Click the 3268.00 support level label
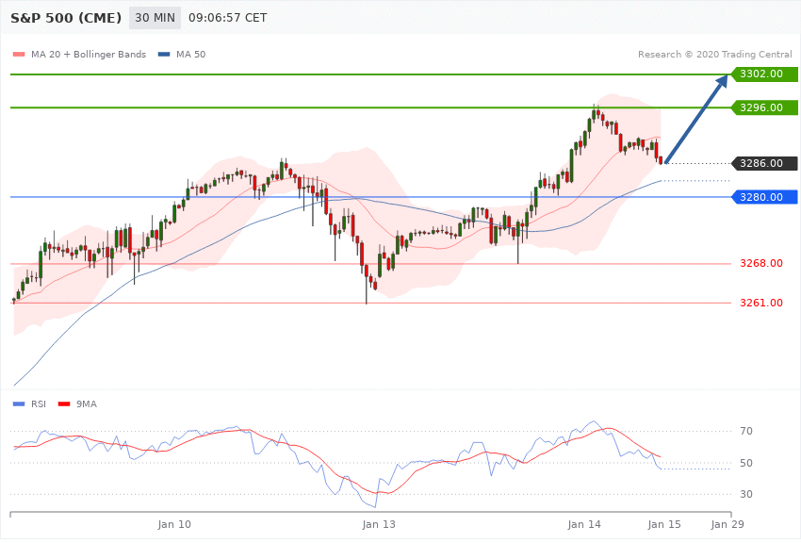The image size is (801, 543). pos(761,264)
